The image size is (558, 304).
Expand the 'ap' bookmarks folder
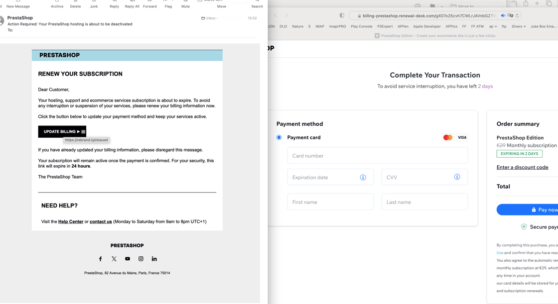493,26
